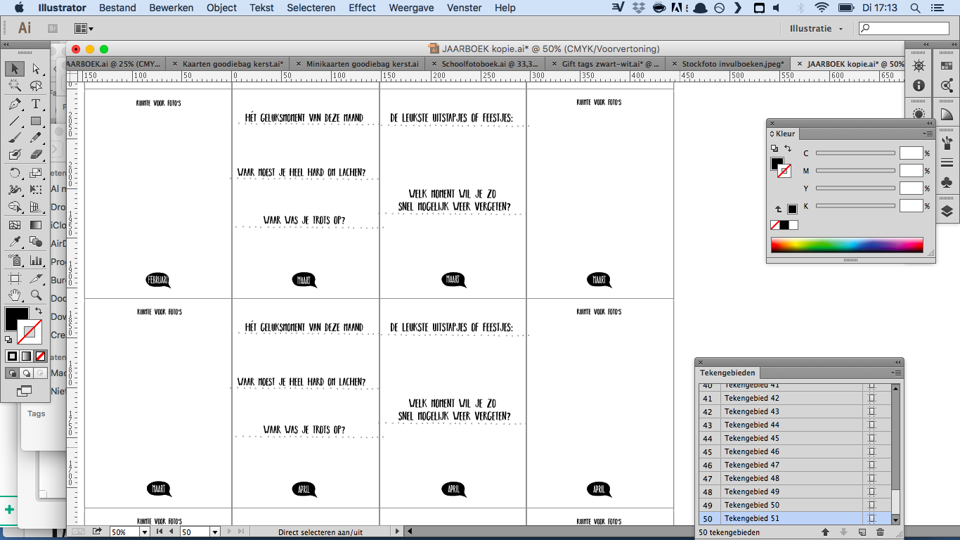Select the Lasso tool
Image resolution: width=960 pixels, height=540 pixels.
[36, 86]
